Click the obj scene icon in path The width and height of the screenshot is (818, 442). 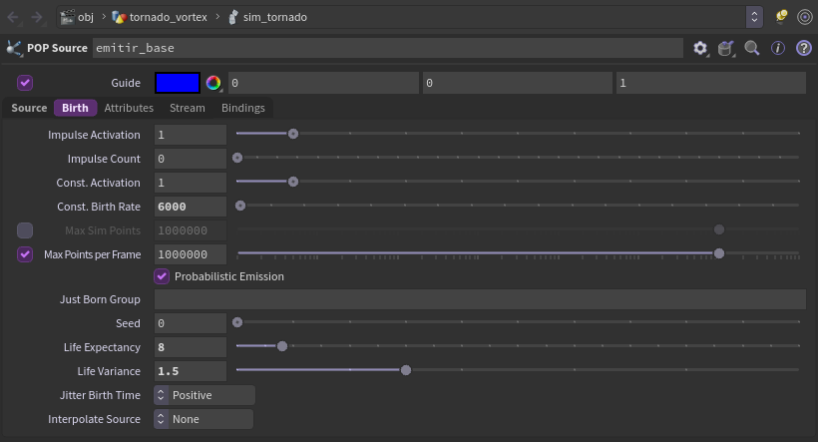click(67, 17)
